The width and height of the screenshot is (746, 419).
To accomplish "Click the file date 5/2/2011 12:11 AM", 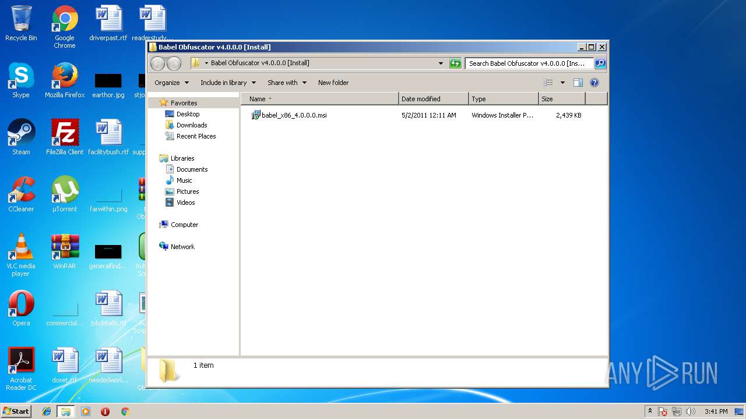I will [429, 115].
